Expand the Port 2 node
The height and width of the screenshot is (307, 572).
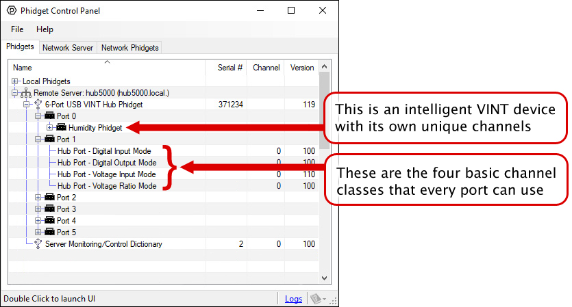38,198
